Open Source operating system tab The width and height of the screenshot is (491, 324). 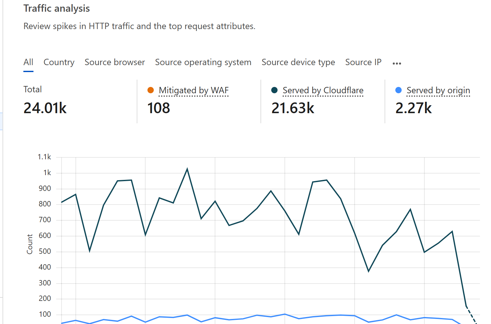(x=203, y=62)
